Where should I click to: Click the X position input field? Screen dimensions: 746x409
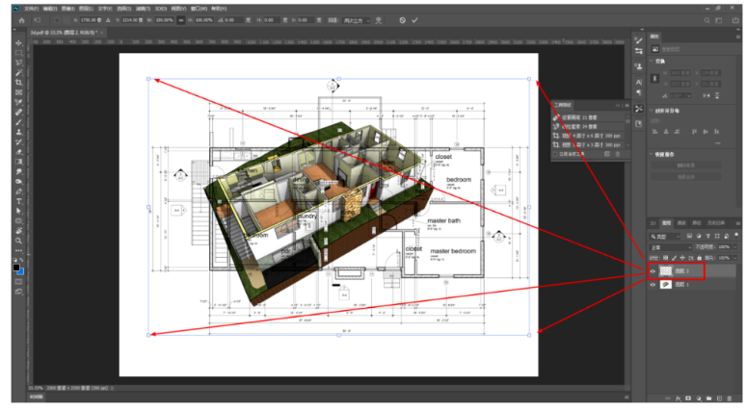pos(91,20)
